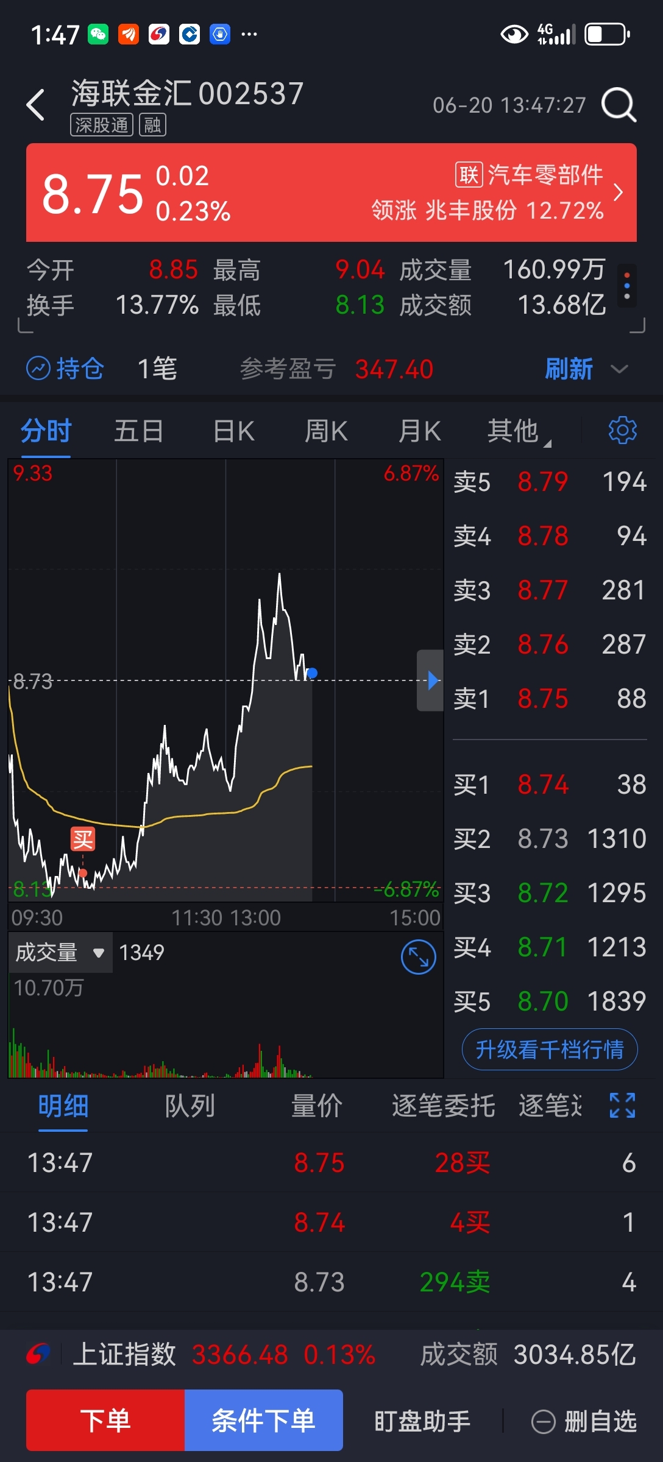Tap the 参考盈亏 347.40 value
Viewport: 663px width, 1462px height.
(394, 369)
